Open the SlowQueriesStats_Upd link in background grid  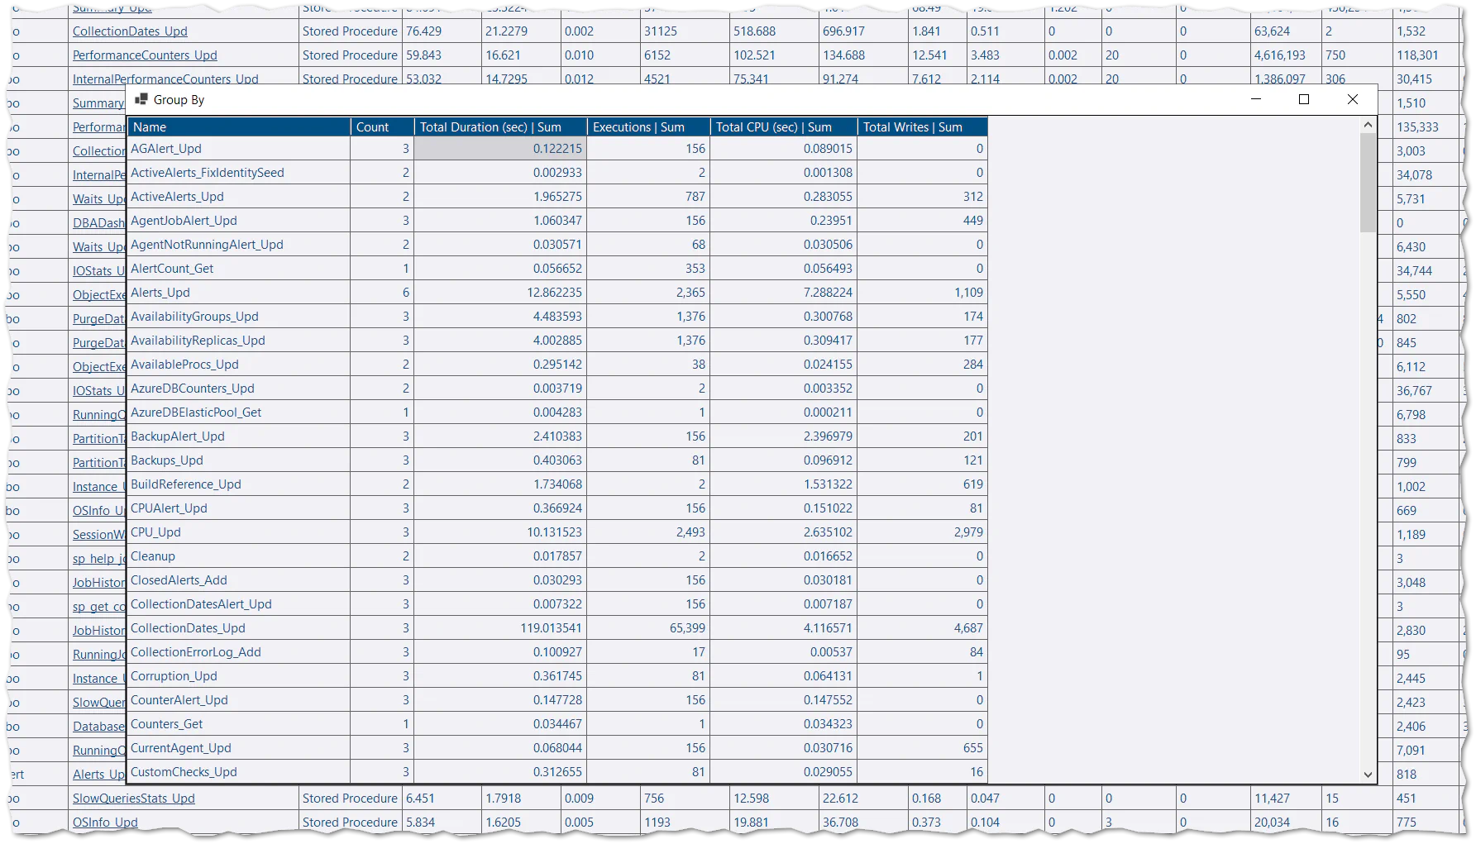(x=134, y=799)
